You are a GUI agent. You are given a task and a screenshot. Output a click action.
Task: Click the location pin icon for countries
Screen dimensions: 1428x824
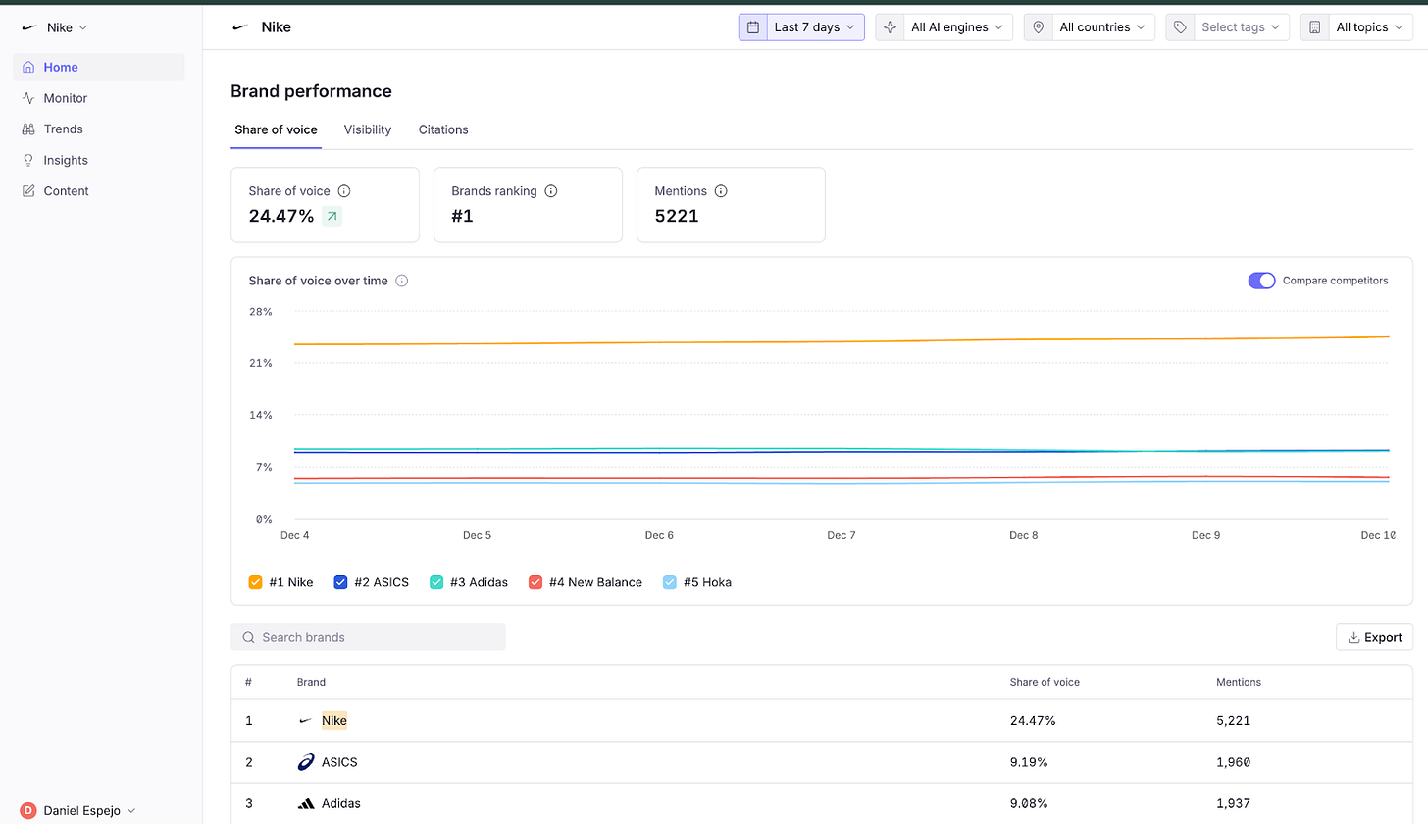pos(1039,27)
